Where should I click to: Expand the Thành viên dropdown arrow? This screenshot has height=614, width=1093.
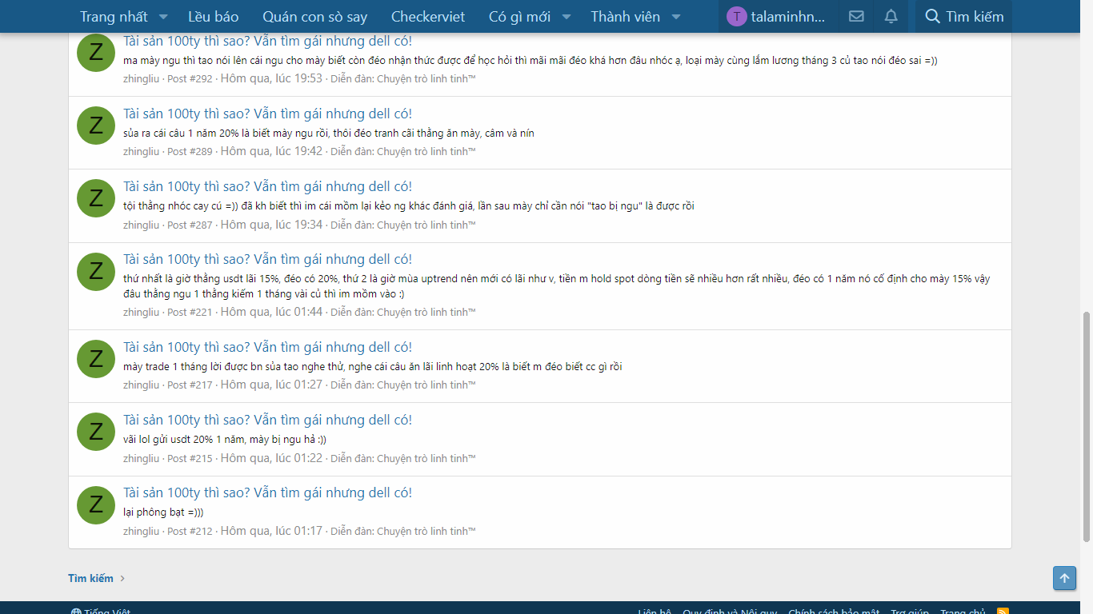click(676, 17)
